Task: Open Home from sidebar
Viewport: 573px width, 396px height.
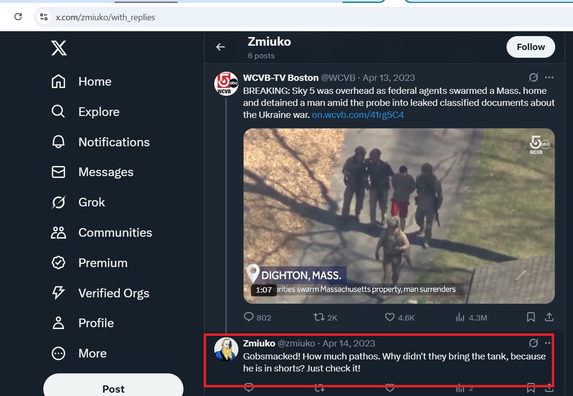Action: click(x=81, y=81)
